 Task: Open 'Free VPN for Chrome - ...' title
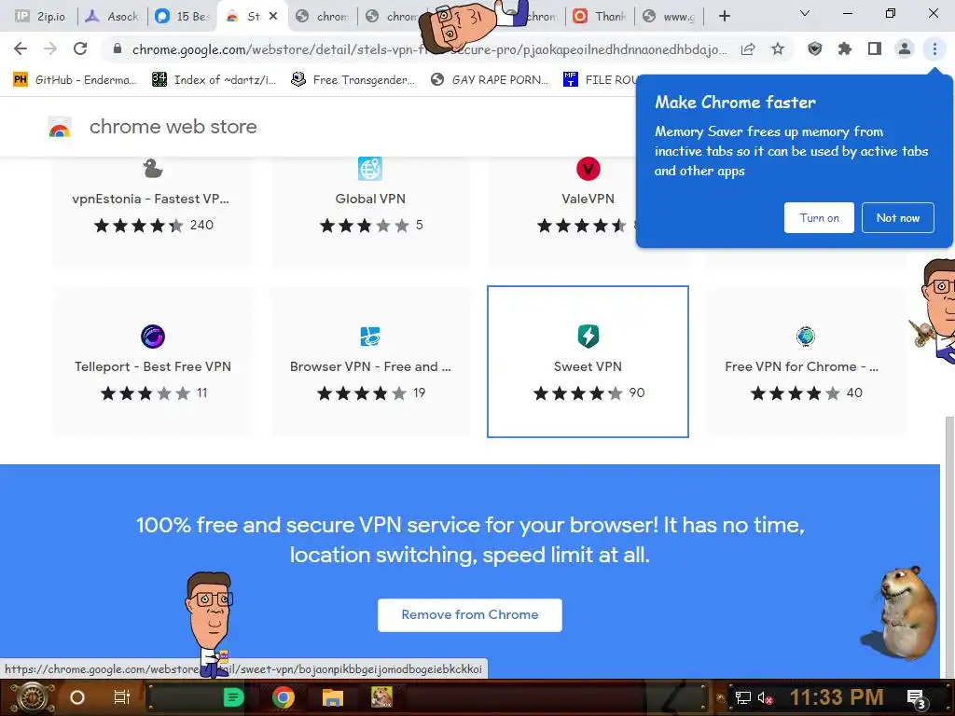click(801, 366)
